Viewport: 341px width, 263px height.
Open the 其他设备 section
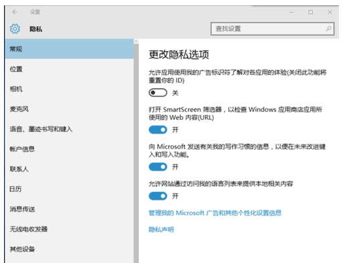(x=69, y=249)
